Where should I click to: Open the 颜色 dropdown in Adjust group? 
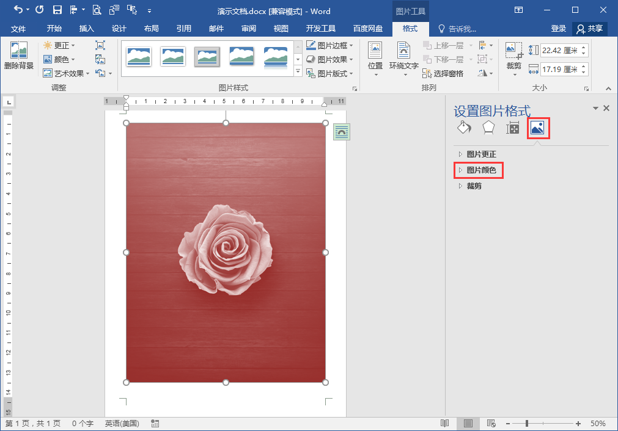coord(59,59)
